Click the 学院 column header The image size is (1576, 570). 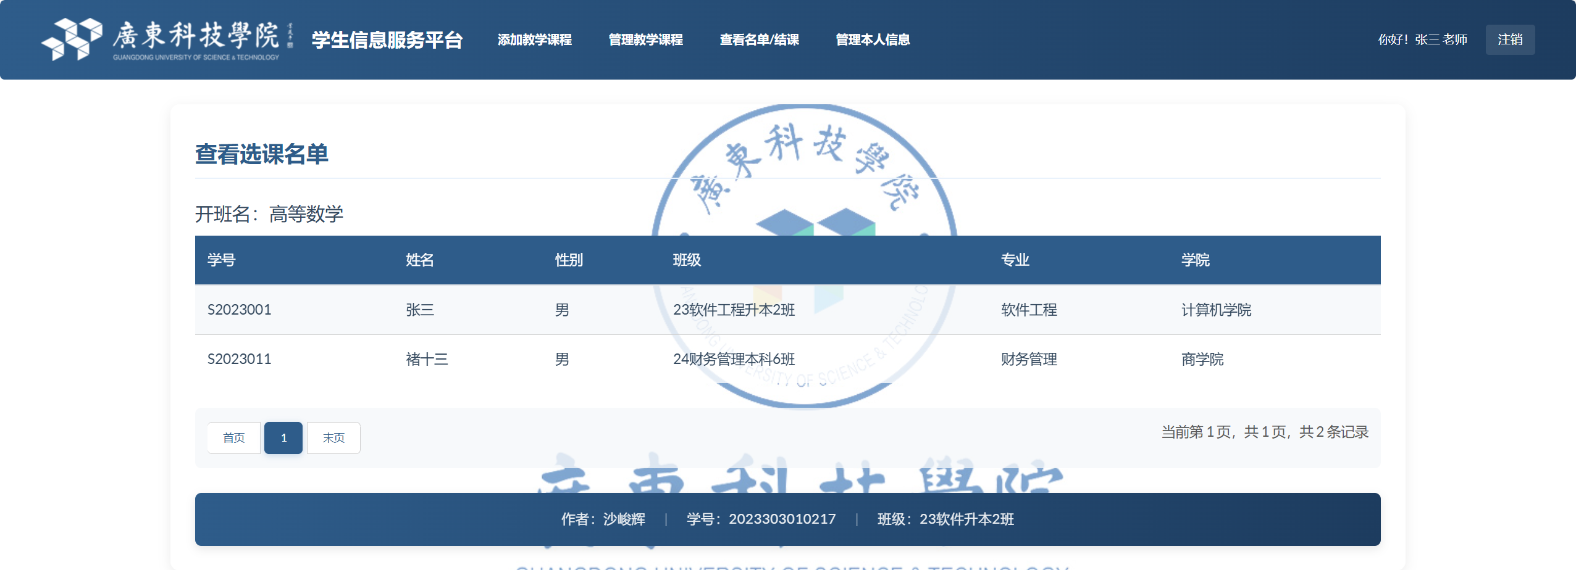pyautogui.click(x=1195, y=260)
